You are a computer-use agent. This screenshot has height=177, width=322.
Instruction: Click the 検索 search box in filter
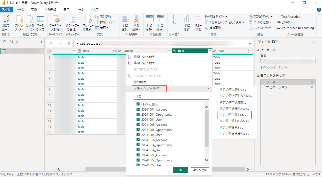click(171, 97)
